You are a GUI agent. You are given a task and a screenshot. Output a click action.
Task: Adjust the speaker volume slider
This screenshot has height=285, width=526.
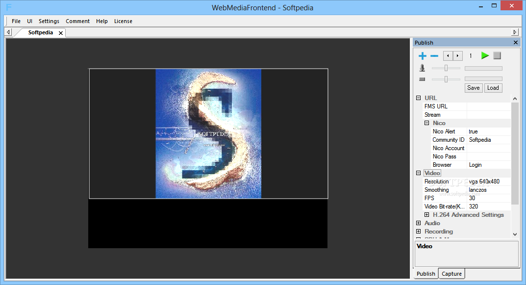click(x=446, y=79)
